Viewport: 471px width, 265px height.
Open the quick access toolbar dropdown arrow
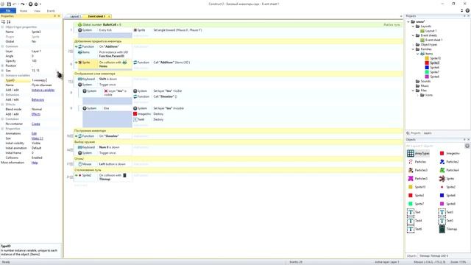tap(40, 4)
